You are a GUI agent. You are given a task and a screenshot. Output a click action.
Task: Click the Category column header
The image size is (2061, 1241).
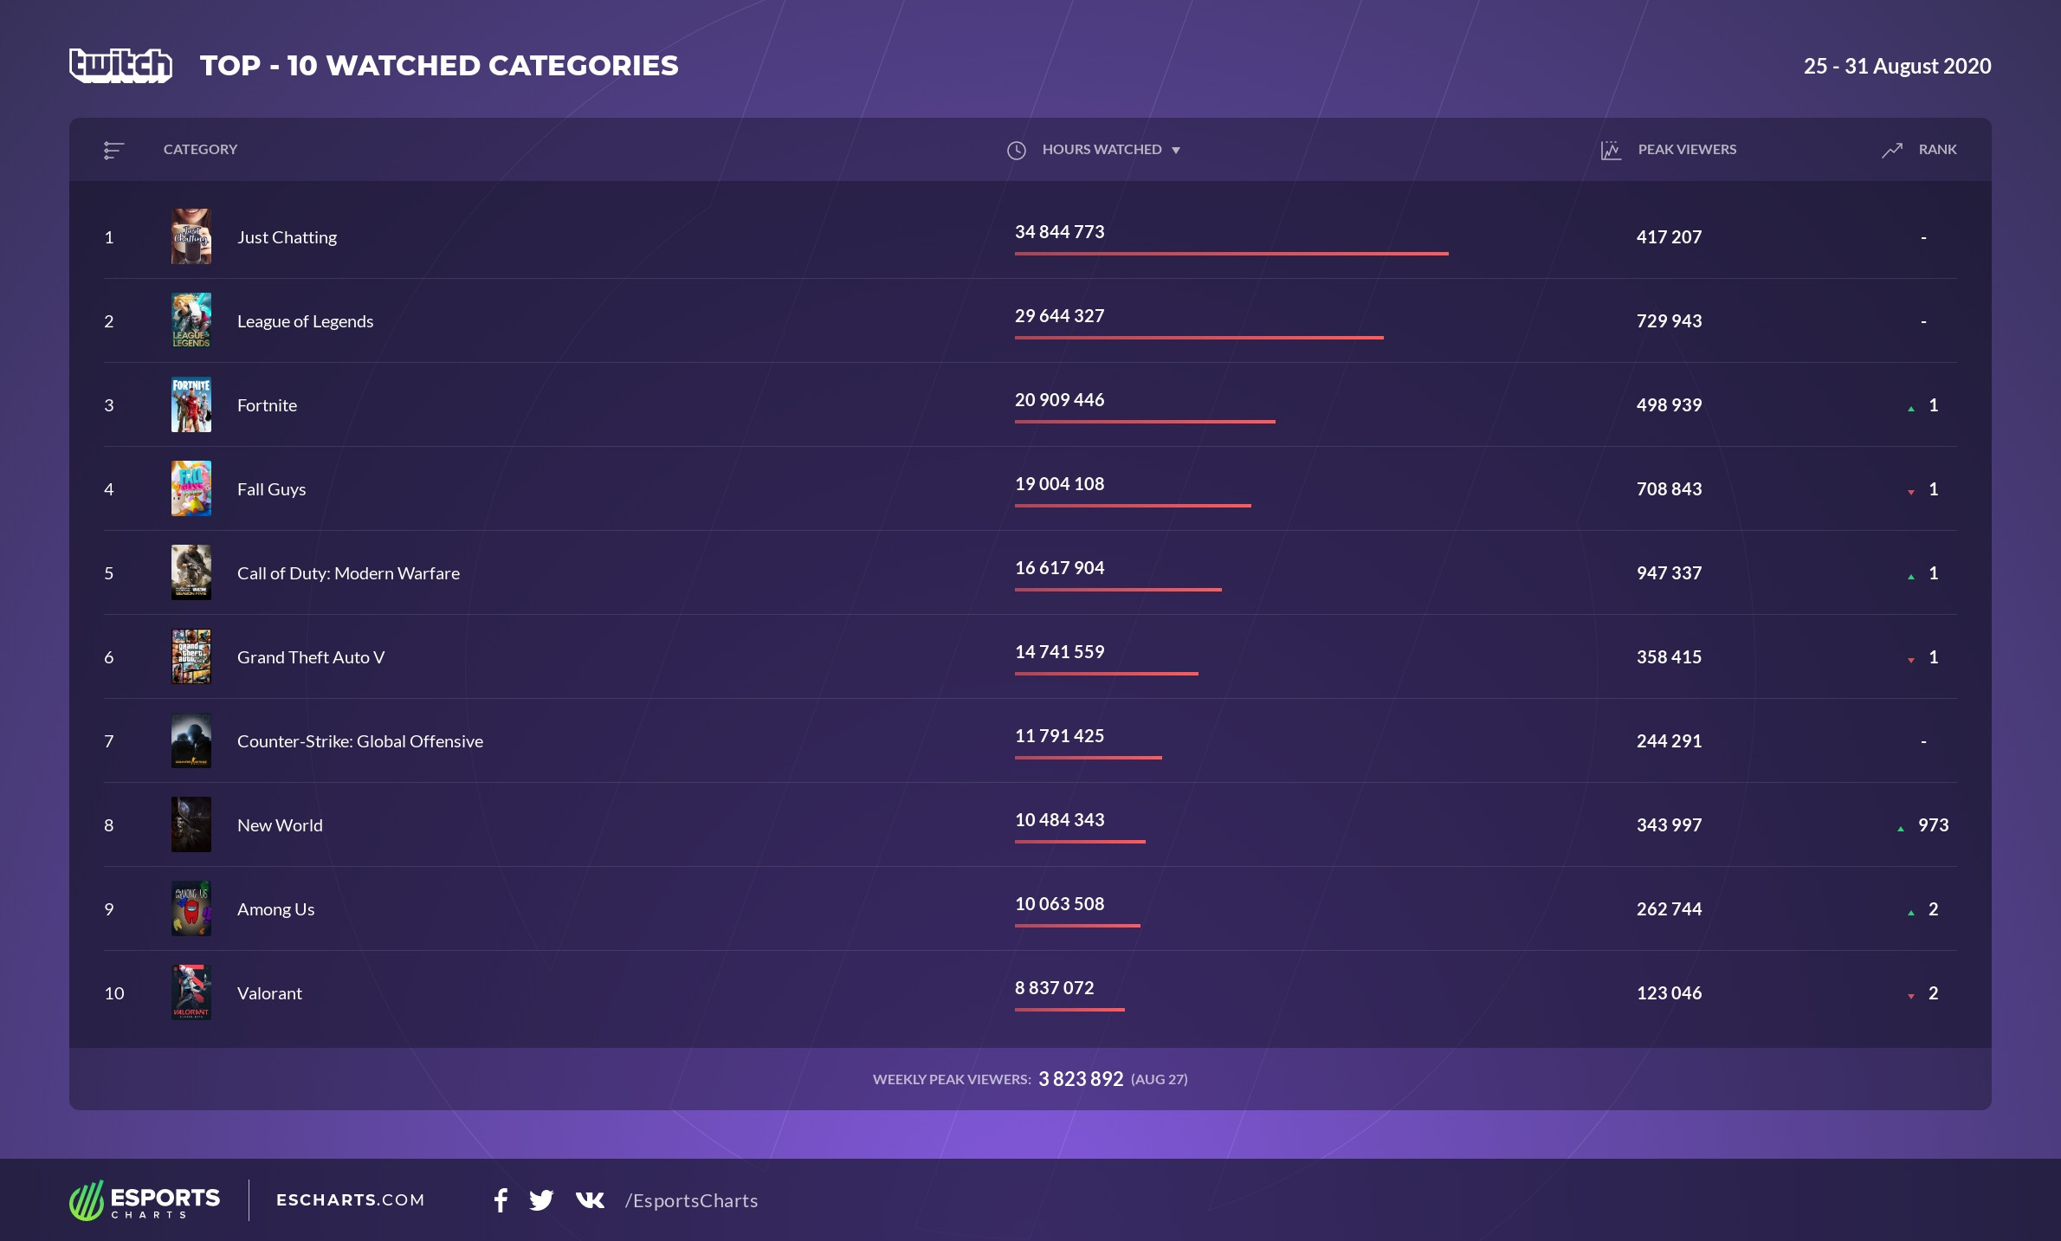(x=200, y=150)
